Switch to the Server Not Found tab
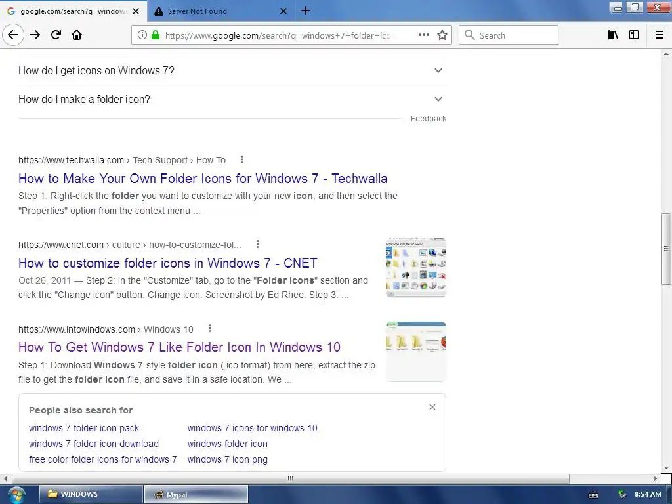672x504 pixels. click(220, 11)
